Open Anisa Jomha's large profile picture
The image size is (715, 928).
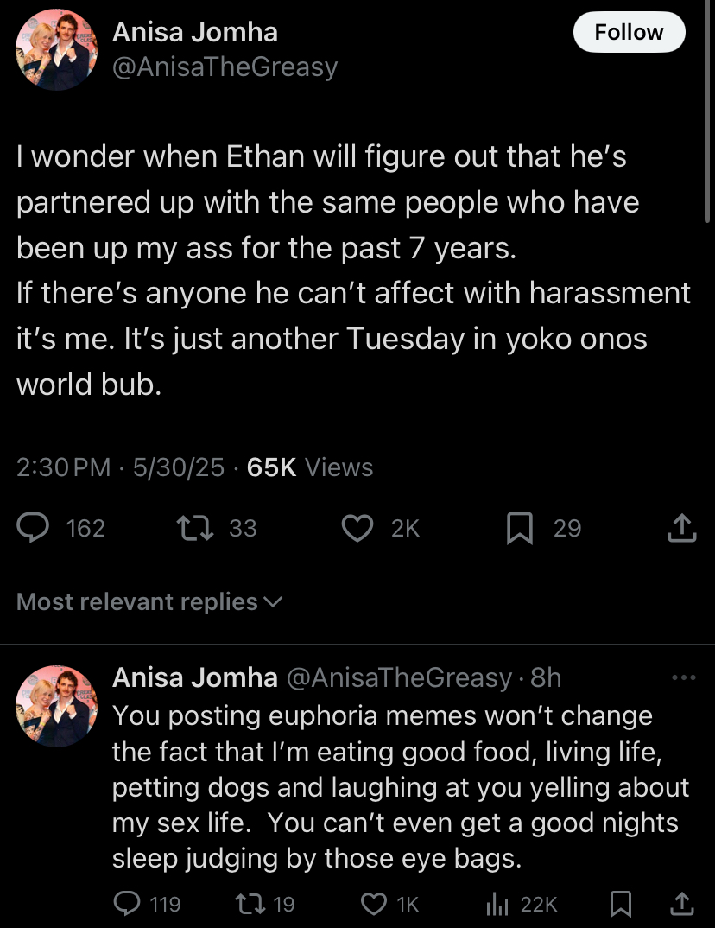[x=56, y=50]
